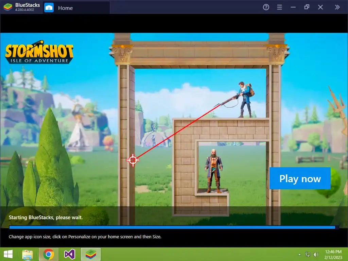Image resolution: width=348 pixels, height=261 pixels.
Task: Open the hamburger menu in title bar
Action: tap(279, 7)
